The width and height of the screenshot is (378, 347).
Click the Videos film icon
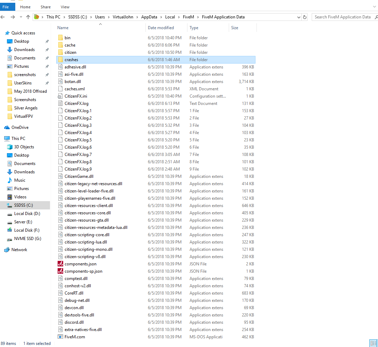click(x=10, y=197)
